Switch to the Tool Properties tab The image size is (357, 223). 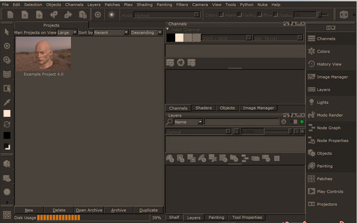(247, 218)
